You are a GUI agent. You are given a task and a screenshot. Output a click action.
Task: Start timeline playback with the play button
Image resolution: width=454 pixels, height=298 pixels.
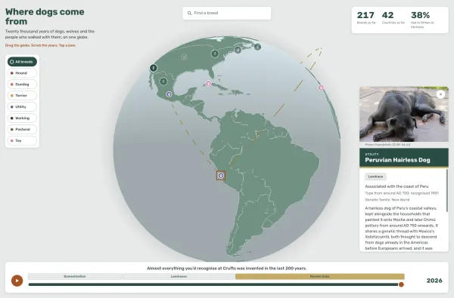point(17,281)
